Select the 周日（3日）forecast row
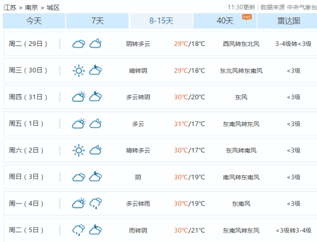Screen dimensions: 317x242 coord(158,177)
